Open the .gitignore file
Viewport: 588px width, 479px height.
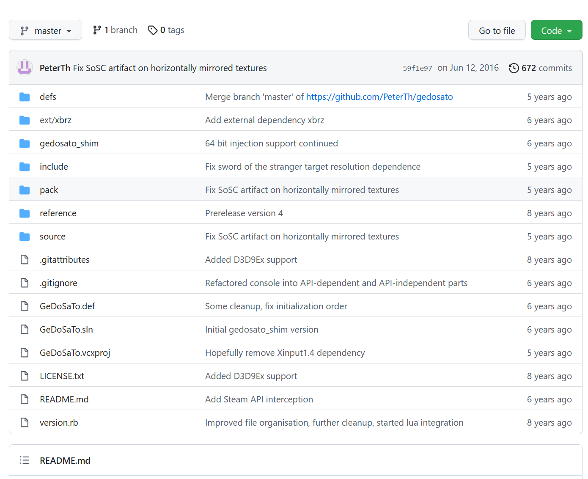coord(58,283)
